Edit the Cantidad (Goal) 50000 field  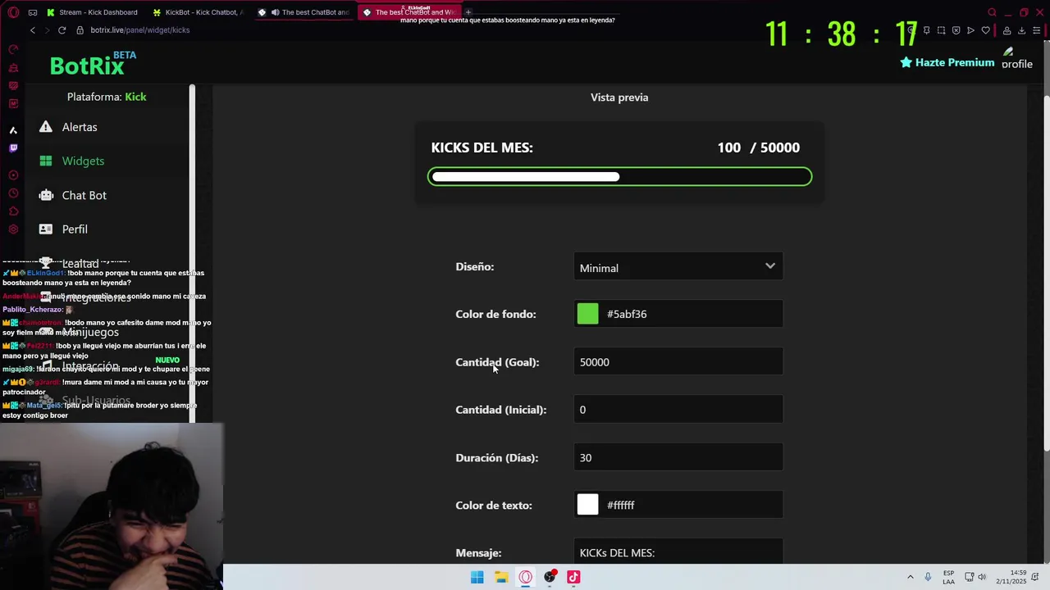click(678, 362)
